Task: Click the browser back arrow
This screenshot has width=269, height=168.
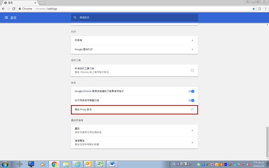Action: [x=4, y=9]
